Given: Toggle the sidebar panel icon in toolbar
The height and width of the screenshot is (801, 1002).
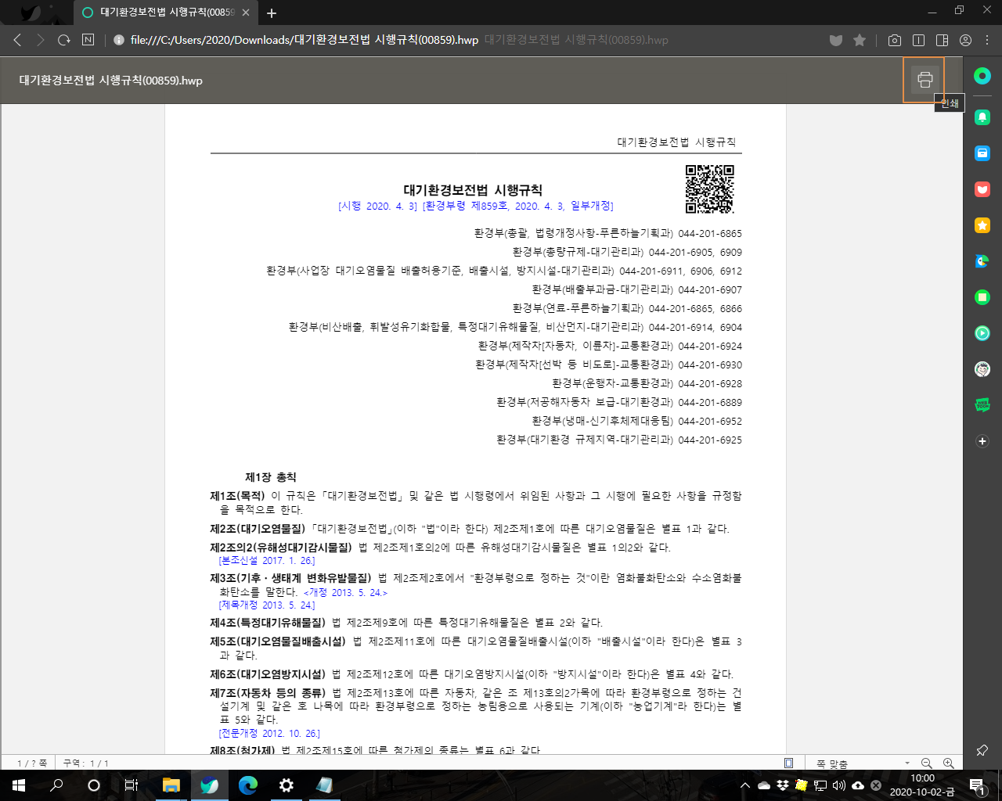Looking at the screenshot, I should [x=943, y=40].
